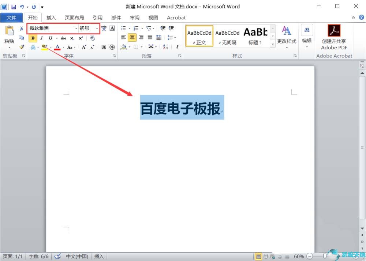Screen dimensions: 366x261
Task: Open text effects icon
Action: pos(33,47)
